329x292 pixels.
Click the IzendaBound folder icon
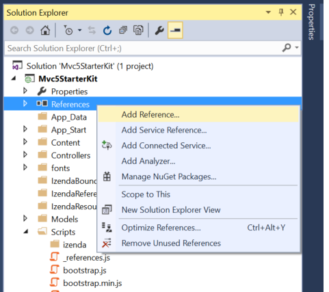point(42,181)
